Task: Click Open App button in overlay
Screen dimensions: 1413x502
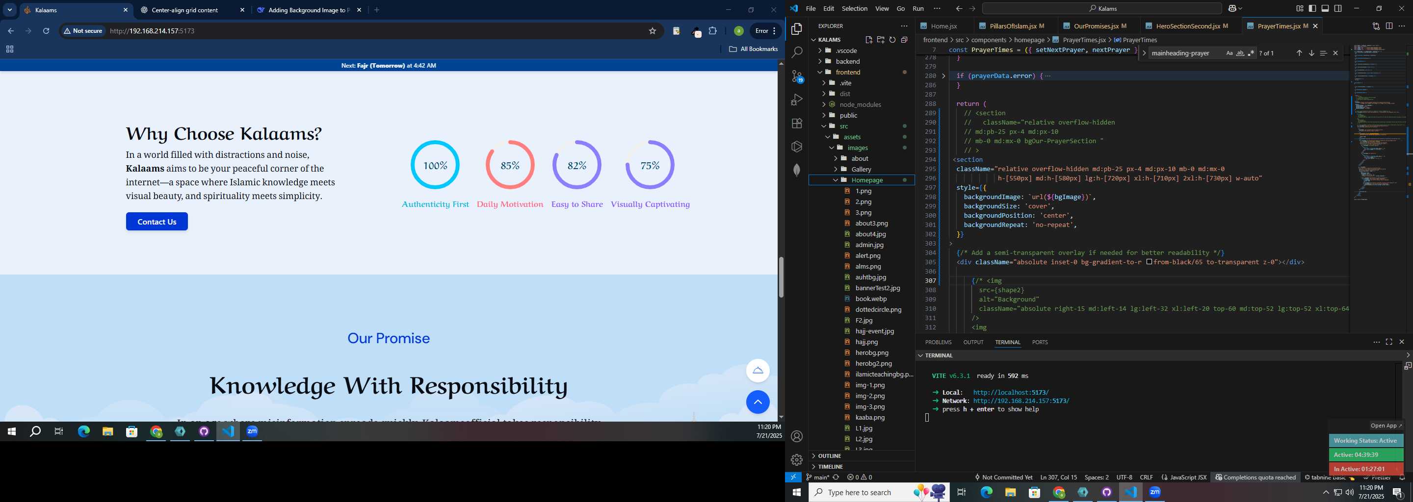Action: coord(1386,426)
